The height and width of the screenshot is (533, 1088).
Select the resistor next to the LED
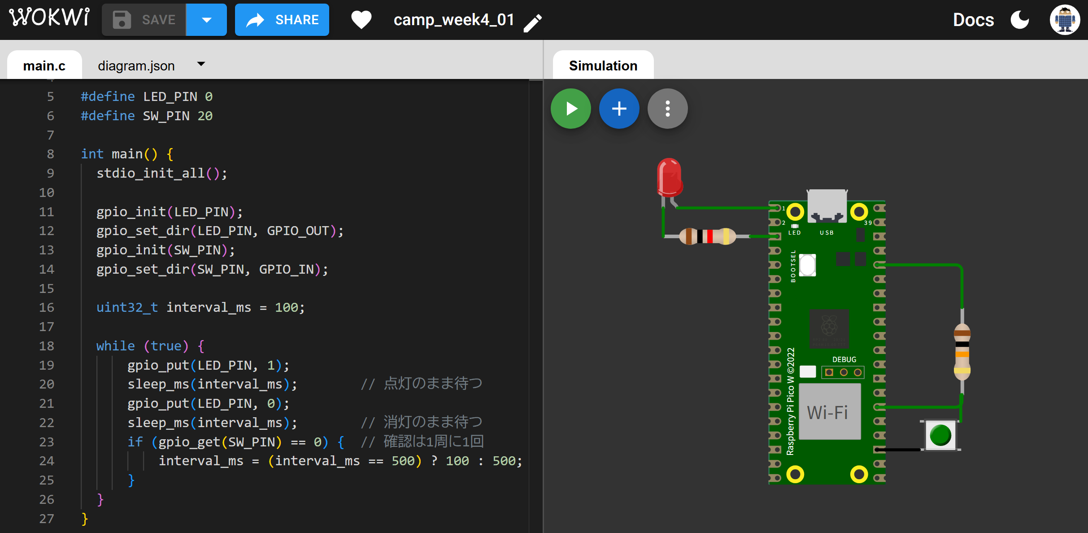[707, 236]
